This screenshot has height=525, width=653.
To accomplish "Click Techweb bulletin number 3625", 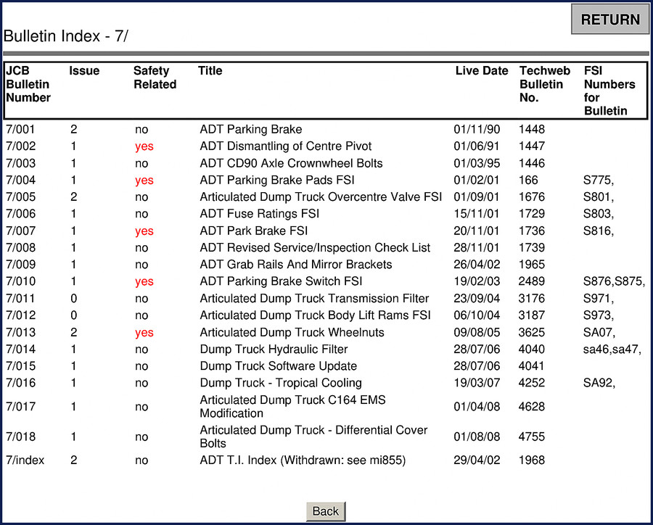I will click(x=532, y=333).
